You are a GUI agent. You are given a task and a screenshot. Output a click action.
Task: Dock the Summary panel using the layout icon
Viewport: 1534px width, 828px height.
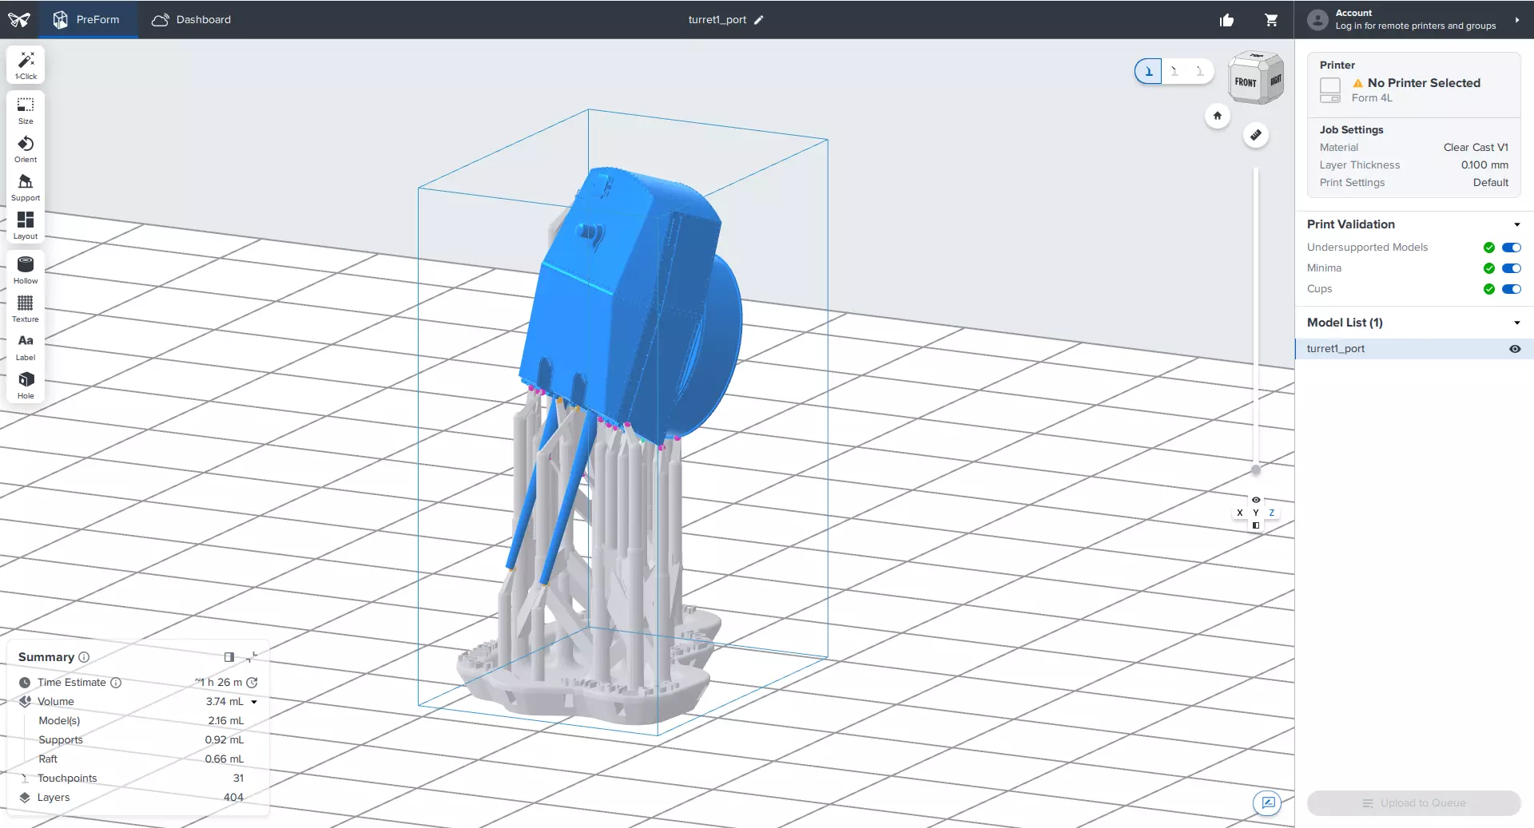229,657
